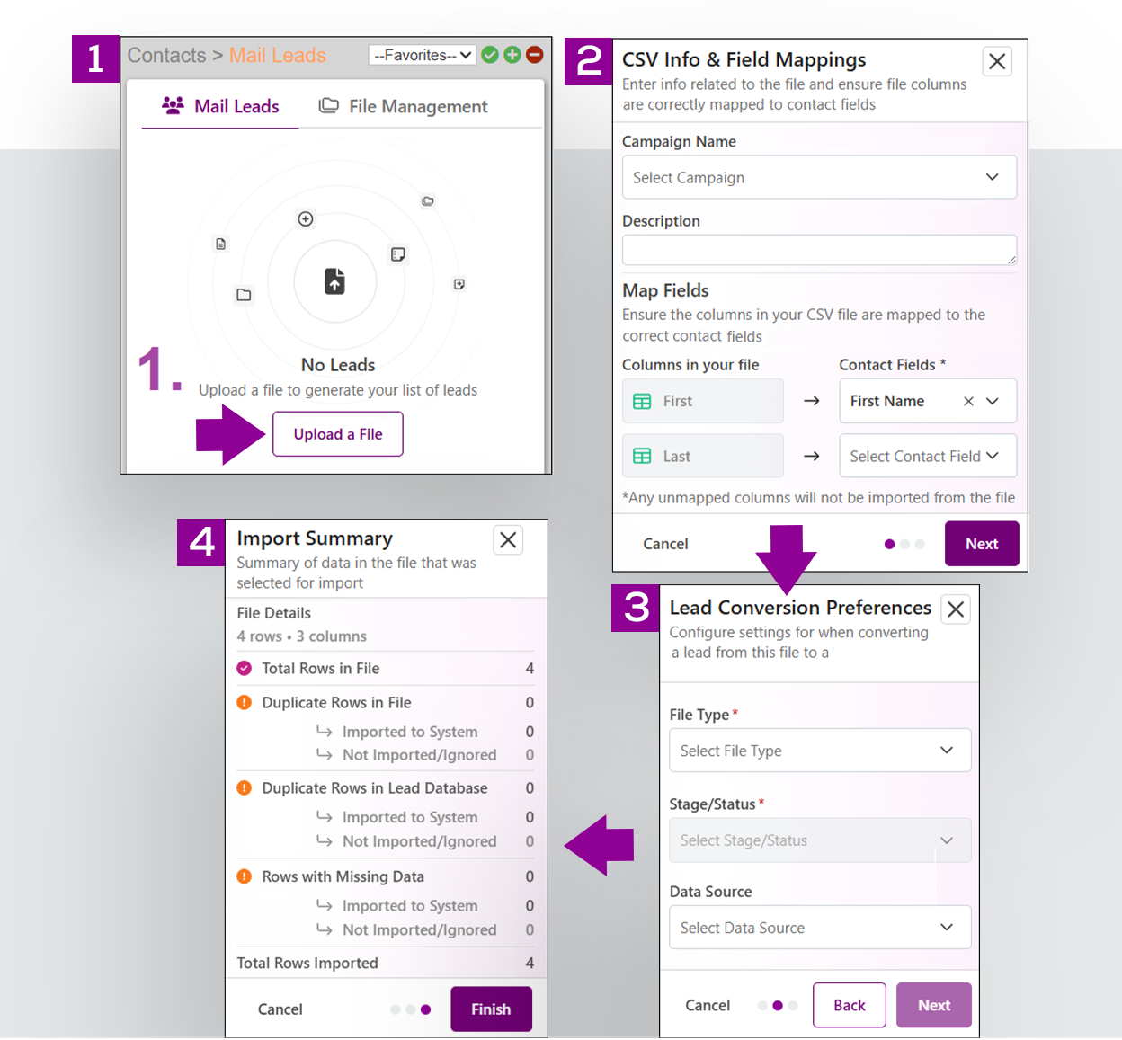Click the Upload a File button
Image resolution: width=1122 pixels, height=1040 pixels.
(x=337, y=433)
